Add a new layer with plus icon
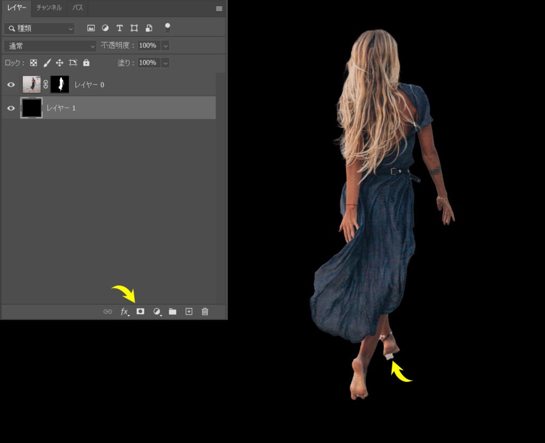Viewport: 545px width, 443px height. point(189,311)
